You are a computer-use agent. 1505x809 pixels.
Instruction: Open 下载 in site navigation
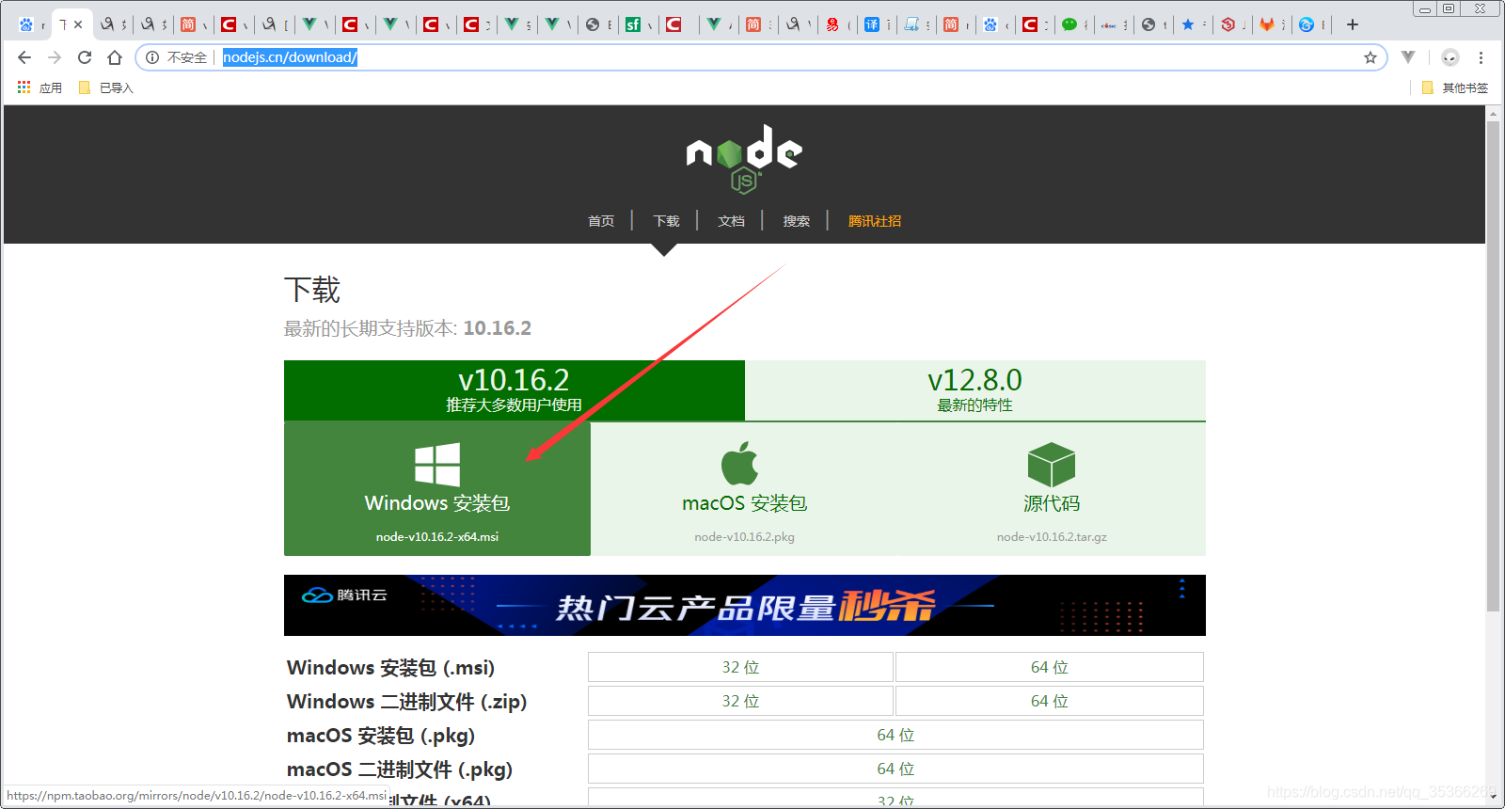point(666,221)
